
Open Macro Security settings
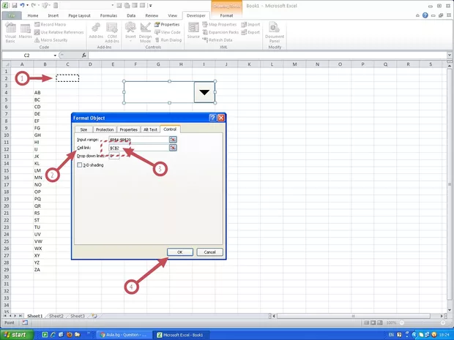click(51, 40)
